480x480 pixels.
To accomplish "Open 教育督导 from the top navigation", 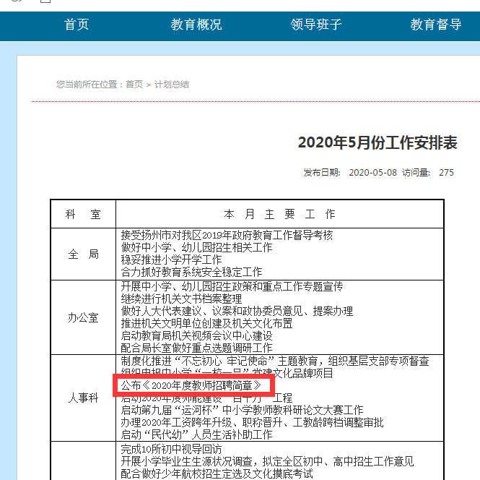I will pyautogui.click(x=436, y=25).
